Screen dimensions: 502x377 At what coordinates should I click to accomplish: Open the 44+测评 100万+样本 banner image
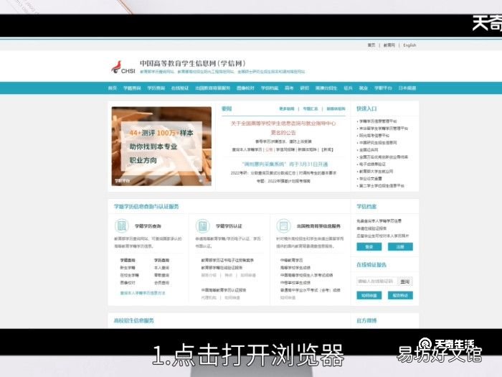[x=161, y=146]
